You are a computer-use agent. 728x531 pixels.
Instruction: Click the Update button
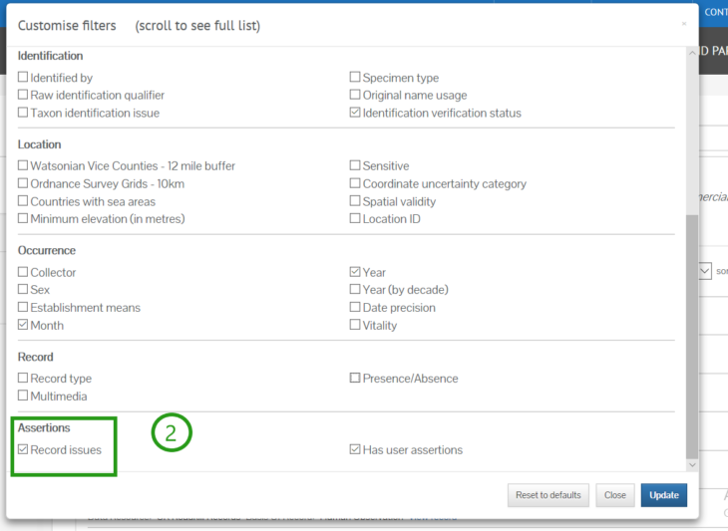point(664,495)
